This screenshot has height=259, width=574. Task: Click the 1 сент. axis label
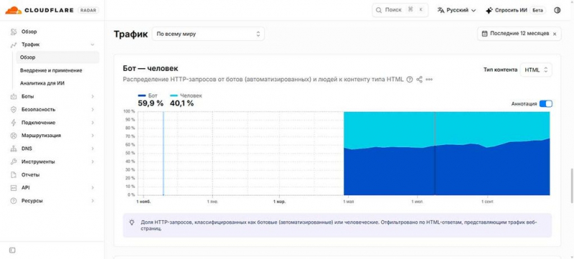coord(487,202)
